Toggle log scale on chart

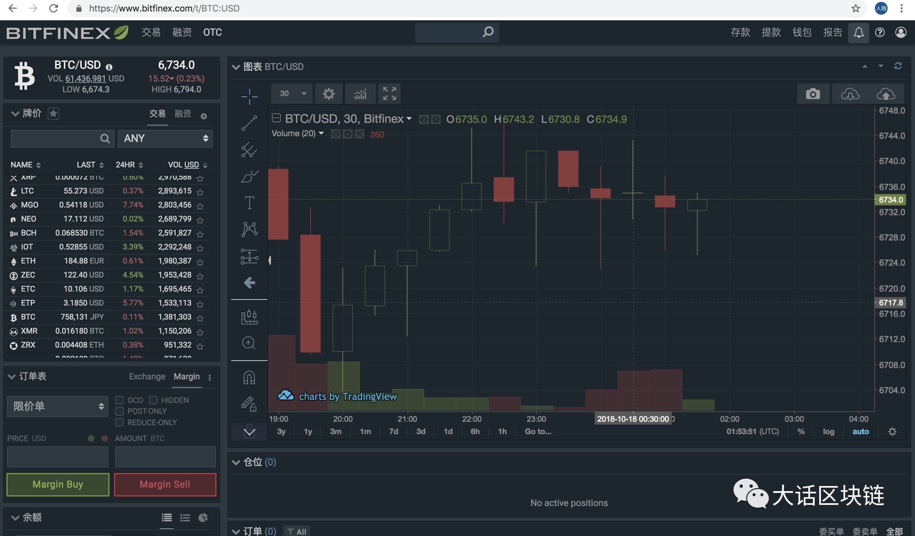(829, 432)
